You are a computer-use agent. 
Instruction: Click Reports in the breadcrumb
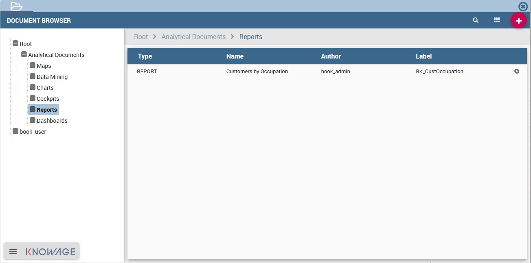pyautogui.click(x=251, y=37)
